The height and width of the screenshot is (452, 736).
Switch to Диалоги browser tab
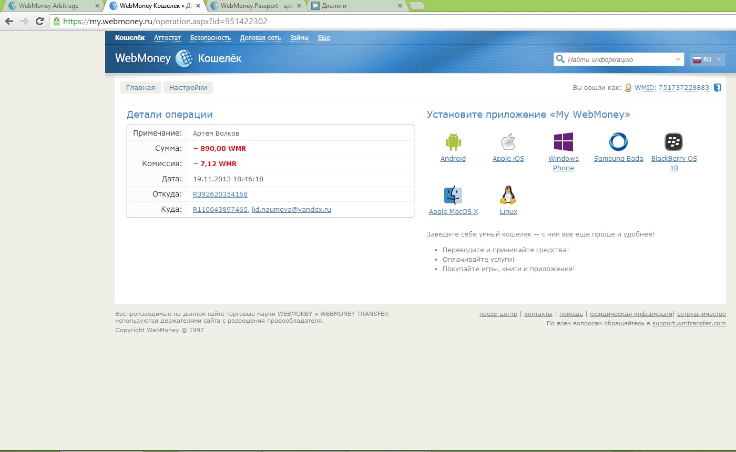[357, 6]
